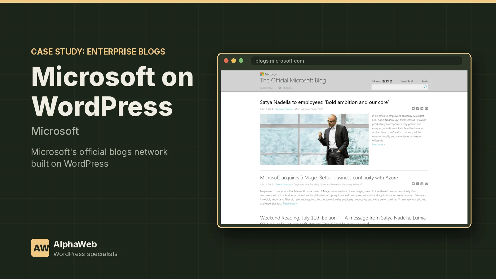Click the blogs.microsoft.com address bar

(x=356, y=61)
